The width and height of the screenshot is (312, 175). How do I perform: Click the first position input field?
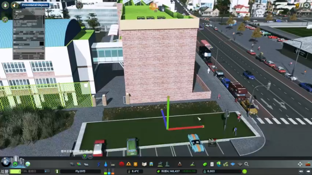point(19,32)
